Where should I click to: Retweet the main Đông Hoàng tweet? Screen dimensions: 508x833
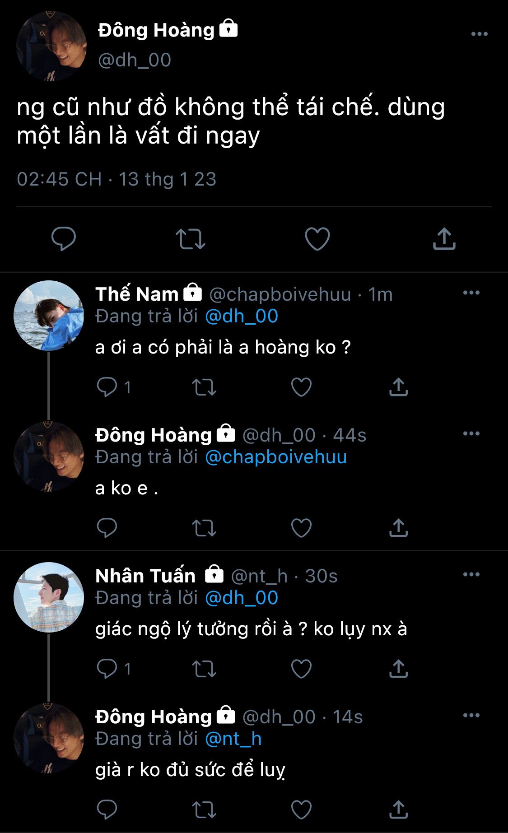click(190, 239)
